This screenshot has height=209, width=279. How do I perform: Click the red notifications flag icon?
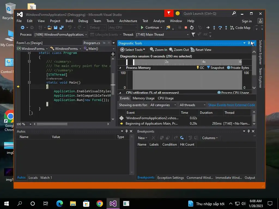(x=169, y=13)
